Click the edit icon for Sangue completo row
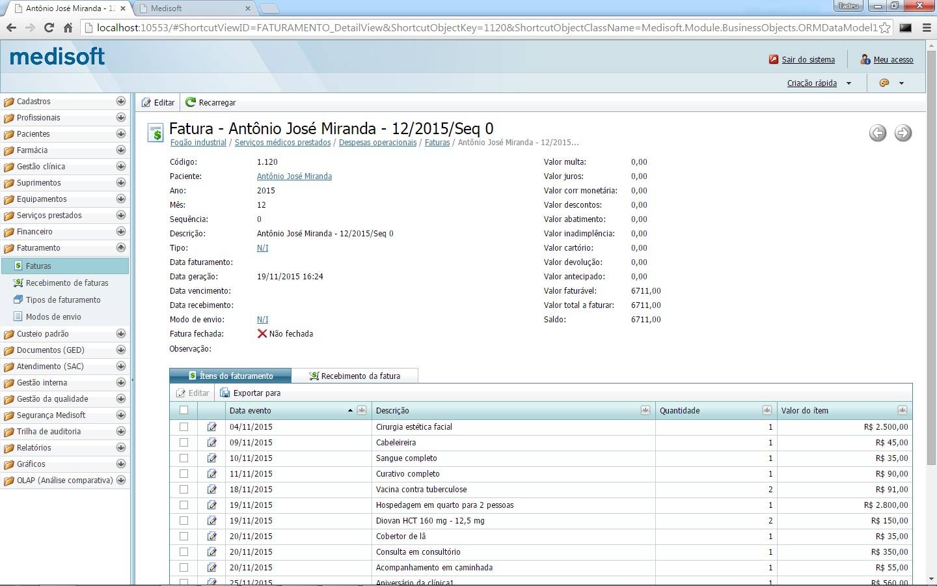Image resolution: width=937 pixels, height=586 pixels. (211, 458)
